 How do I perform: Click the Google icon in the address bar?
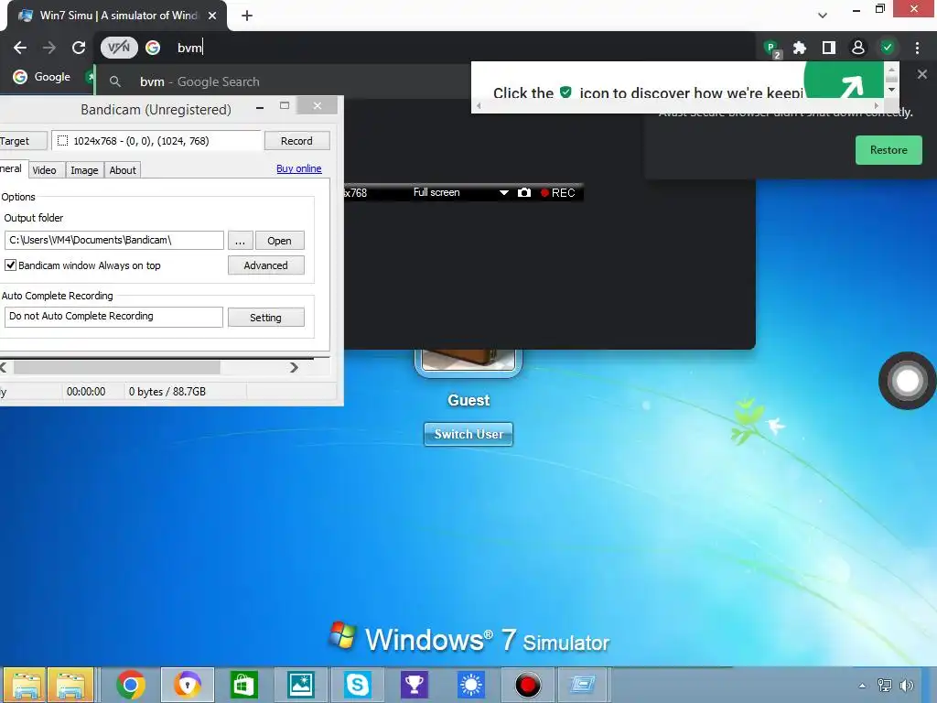click(x=153, y=48)
